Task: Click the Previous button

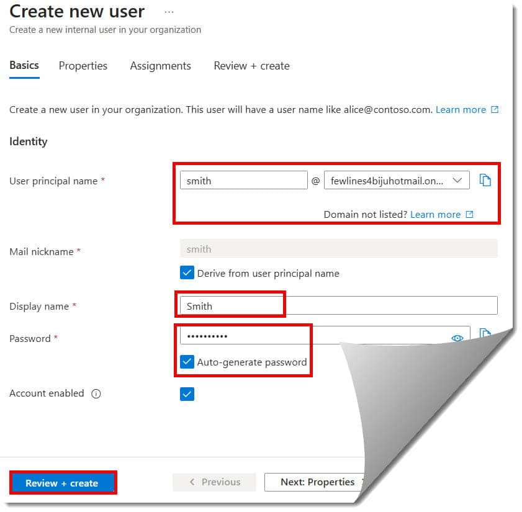Action: pyautogui.click(x=214, y=482)
